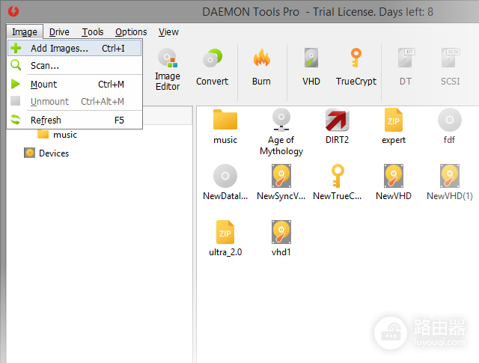This screenshot has width=479, height=363.
Task: Open the Drive menu
Action: (x=59, y=31)
